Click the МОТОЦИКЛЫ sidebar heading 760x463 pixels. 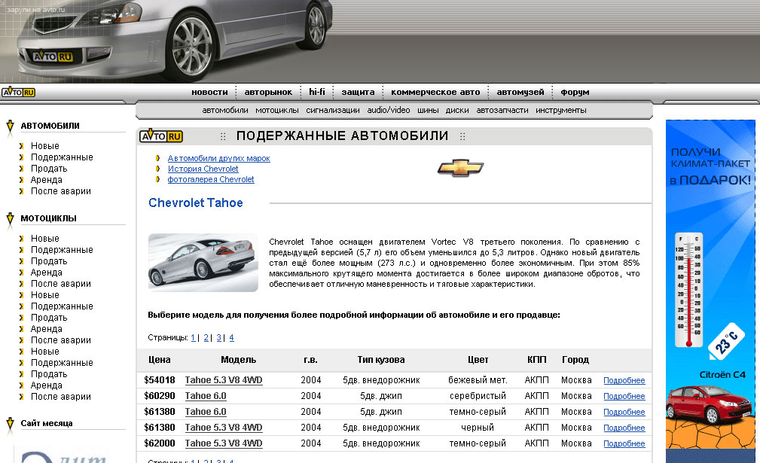pyautogui.click(x=48, y=218)
